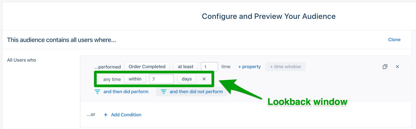
Task: Add 'and then did perform' funnel step
Action: click(x=126, y=92)
